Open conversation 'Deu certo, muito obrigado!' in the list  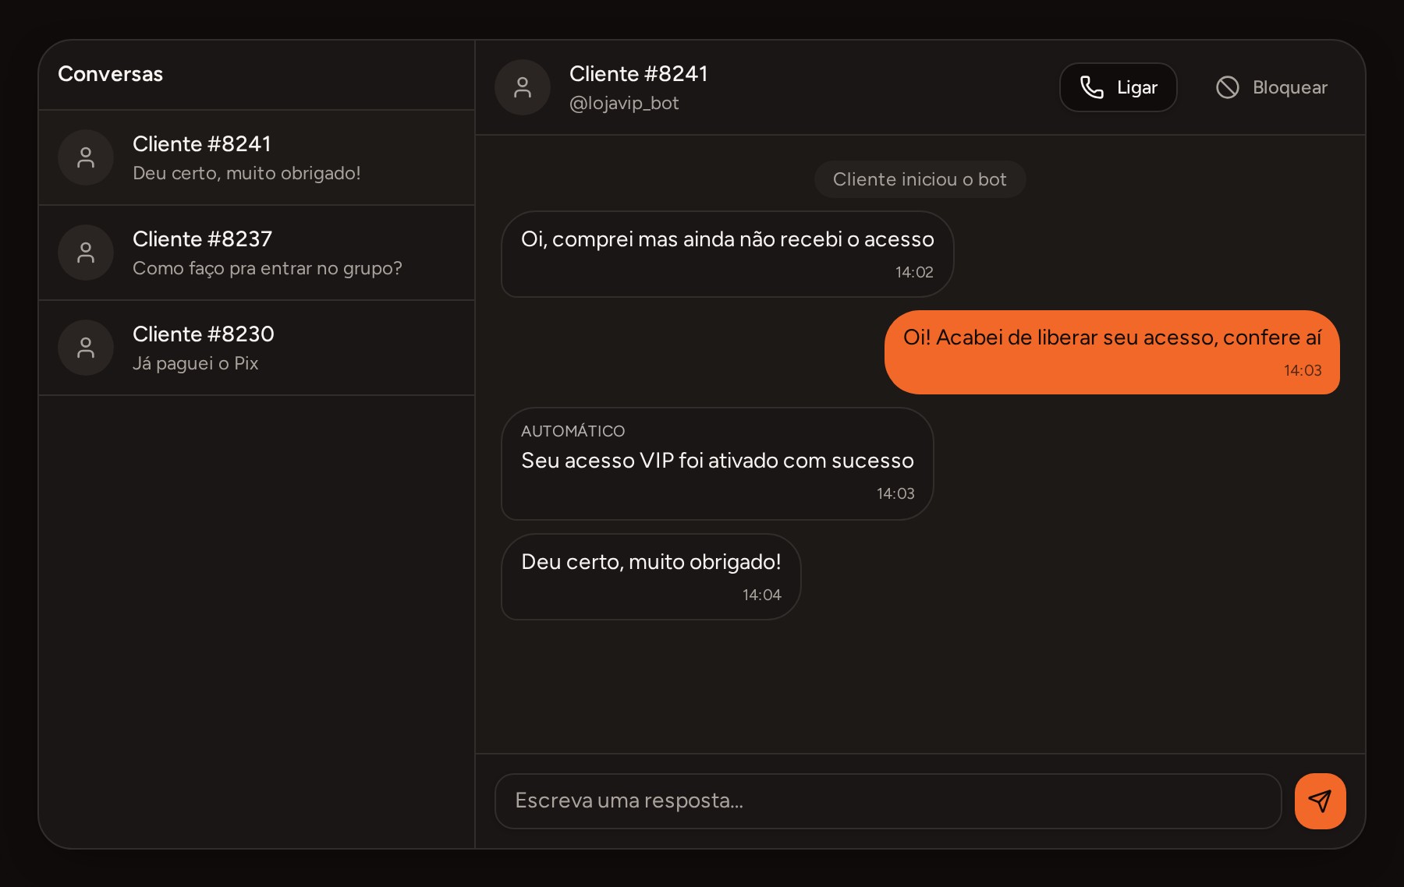(x=257, y=157)
